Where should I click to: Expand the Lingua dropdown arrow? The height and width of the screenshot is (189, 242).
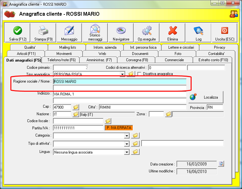(127, 152)
